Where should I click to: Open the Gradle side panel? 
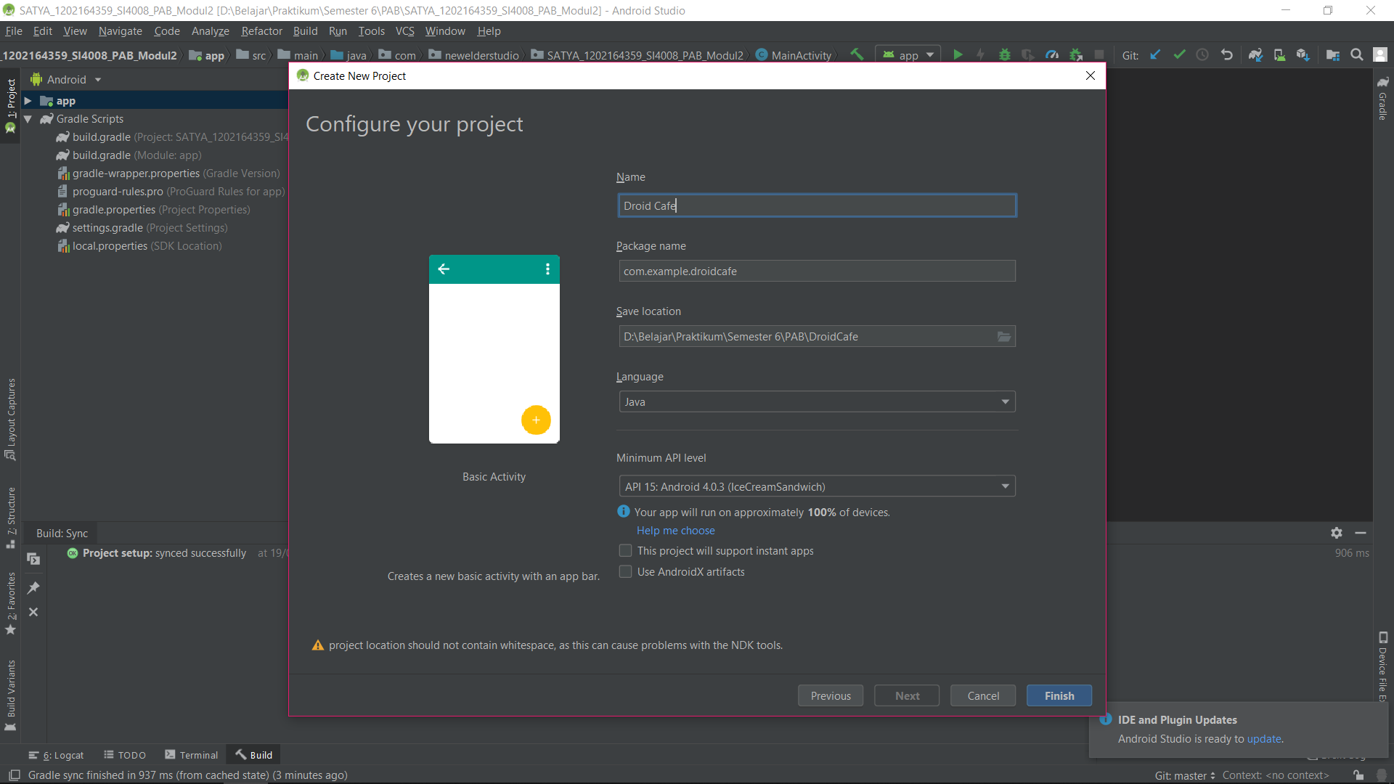(1382, 98)
